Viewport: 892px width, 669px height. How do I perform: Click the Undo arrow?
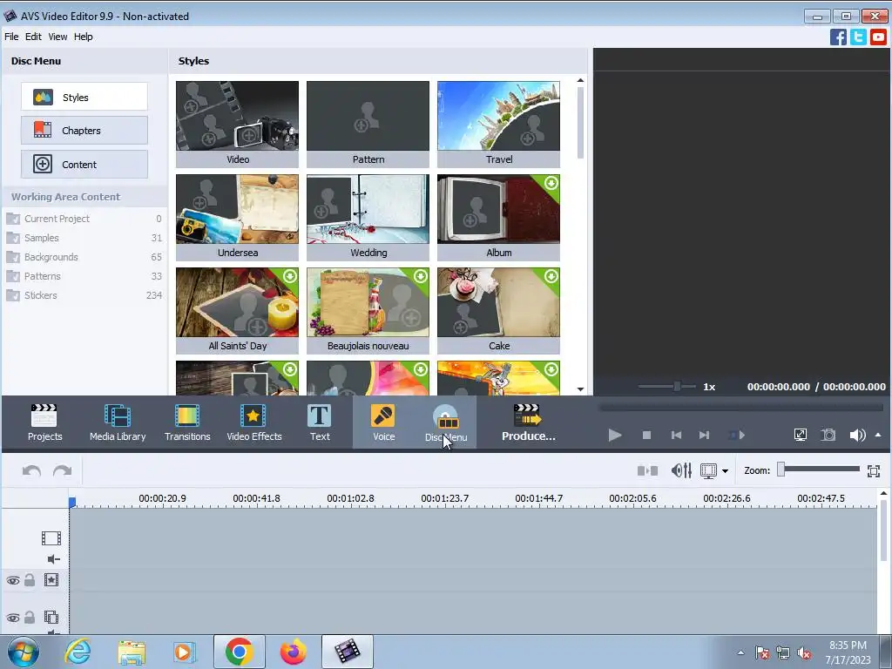pos(31,471)
